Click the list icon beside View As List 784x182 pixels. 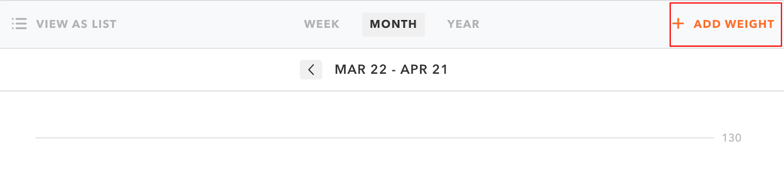click(x=19, y=24)
